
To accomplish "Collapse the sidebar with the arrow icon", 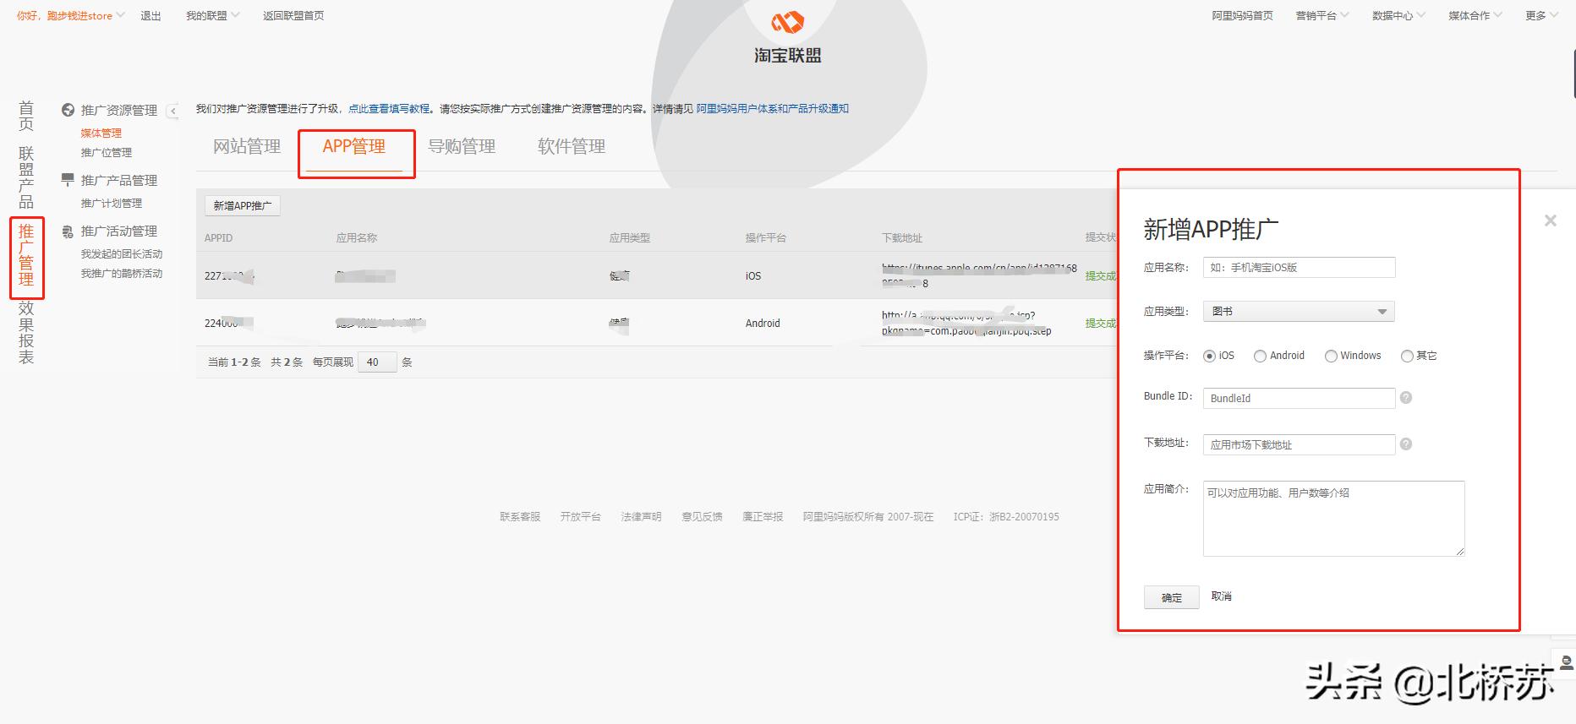I will point(172,111).
